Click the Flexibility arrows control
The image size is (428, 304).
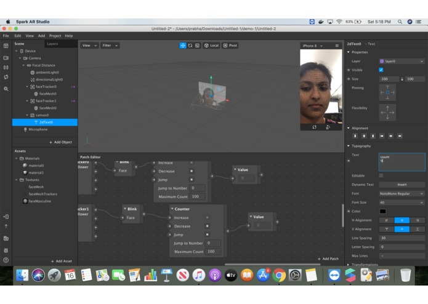coord(387,113)
